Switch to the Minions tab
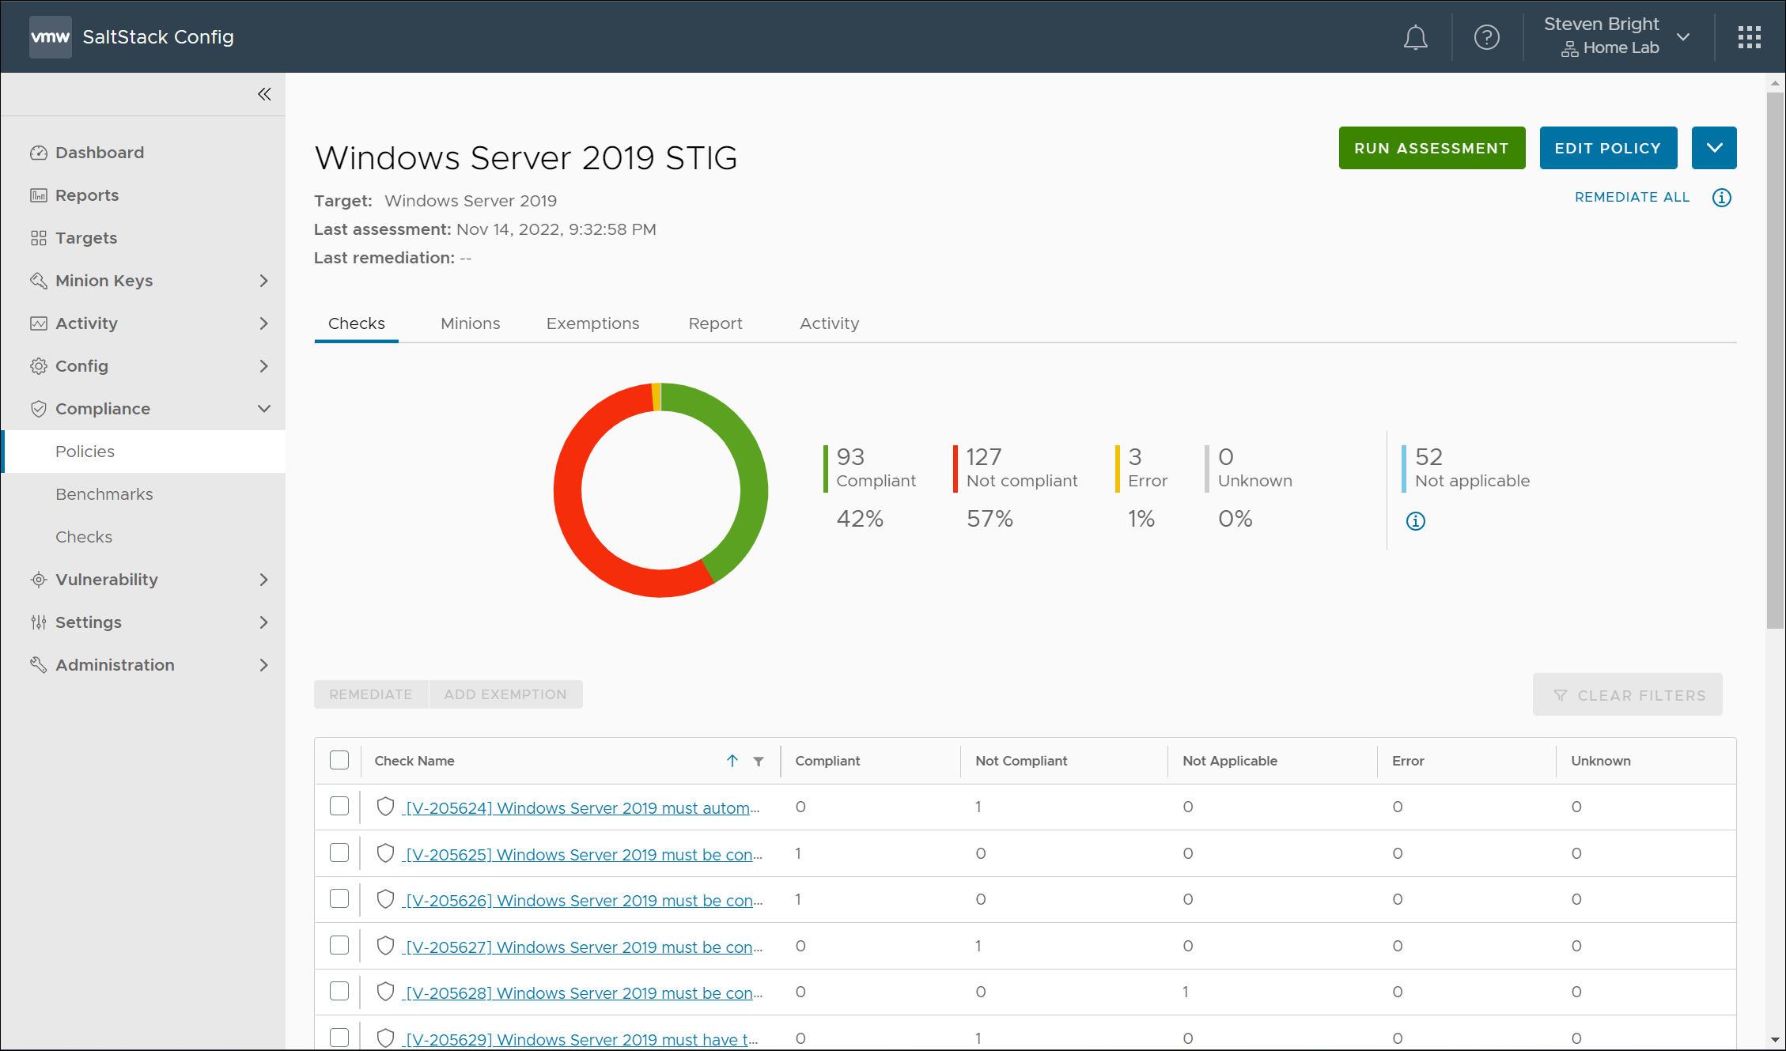Viewport: 1786px width, 1051px height. [470, 323]
